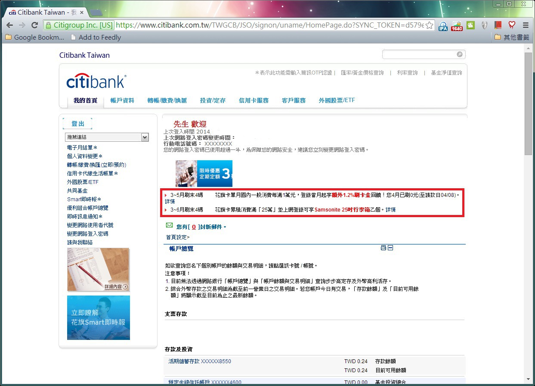
Task: Open the Google Bookmarks folder on the bookmarks bar
Action: pyautogui.click(x=34, y=37)
